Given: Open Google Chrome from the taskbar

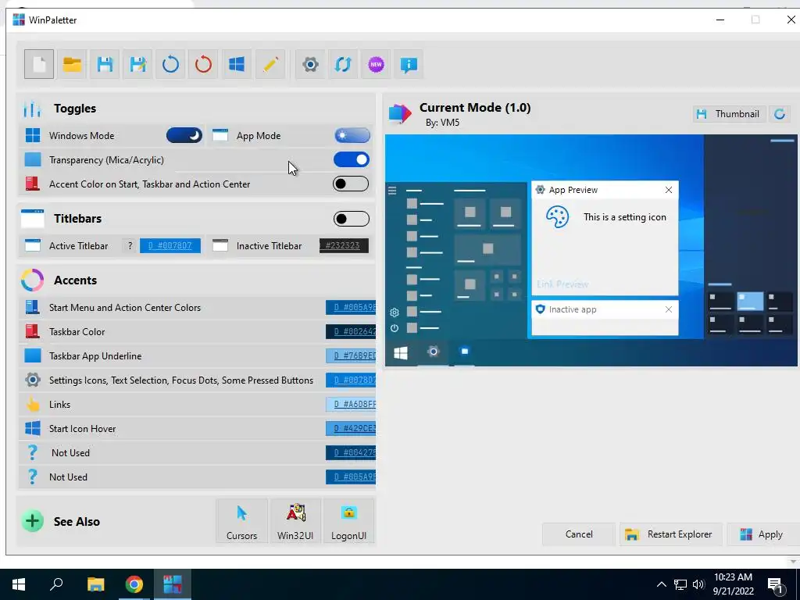Looking at the screenshot, I should (134, 584).
